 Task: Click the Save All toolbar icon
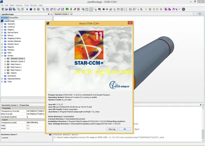pos(14,9)
